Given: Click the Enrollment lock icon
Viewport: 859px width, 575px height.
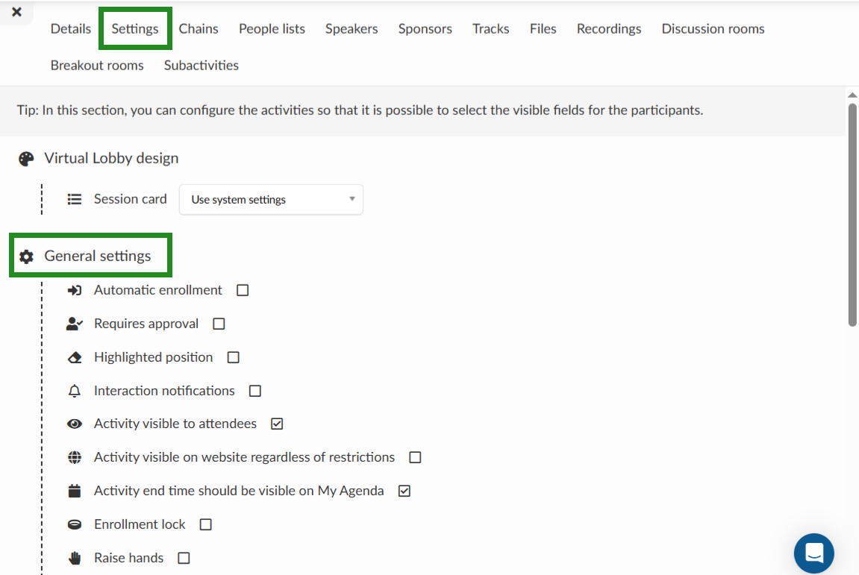Looking at the screenshot, I should click(75, 524).
